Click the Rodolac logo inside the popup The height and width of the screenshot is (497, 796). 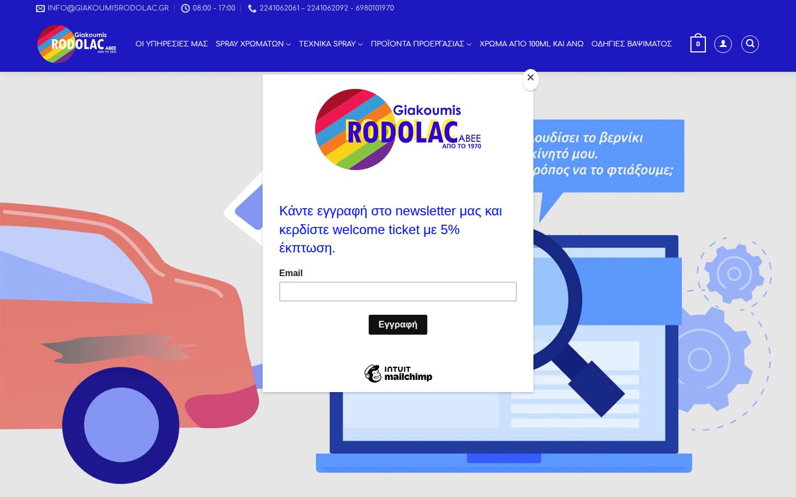[x=398, y=130]
